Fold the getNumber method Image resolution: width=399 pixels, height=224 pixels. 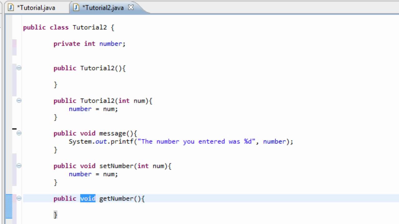click(x=19, y=198)
